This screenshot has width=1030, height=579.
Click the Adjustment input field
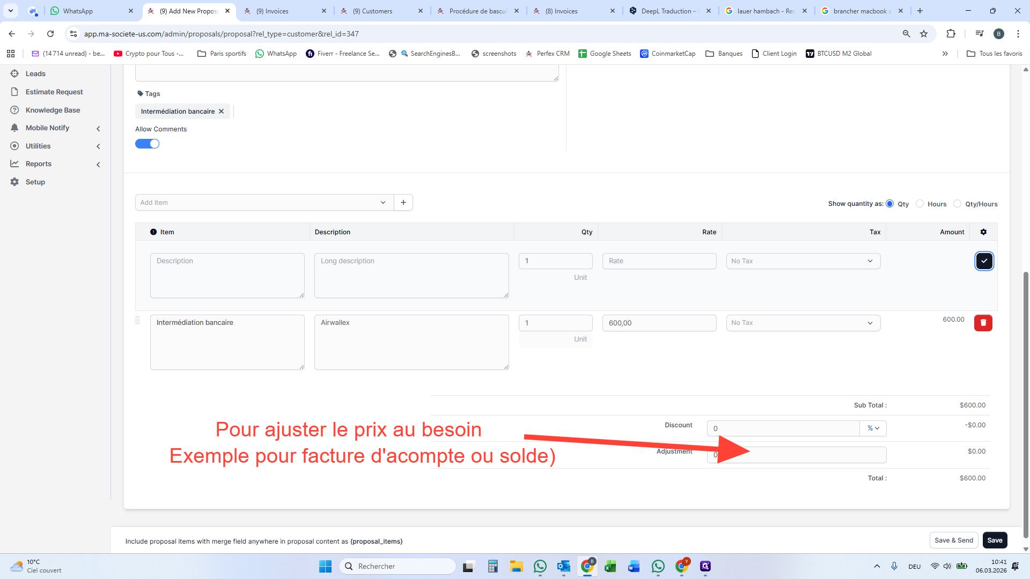(815, 455)
